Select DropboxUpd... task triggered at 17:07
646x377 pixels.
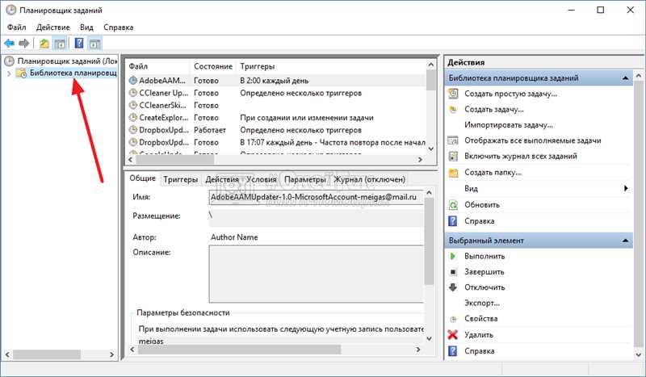(x=275, y=142)
